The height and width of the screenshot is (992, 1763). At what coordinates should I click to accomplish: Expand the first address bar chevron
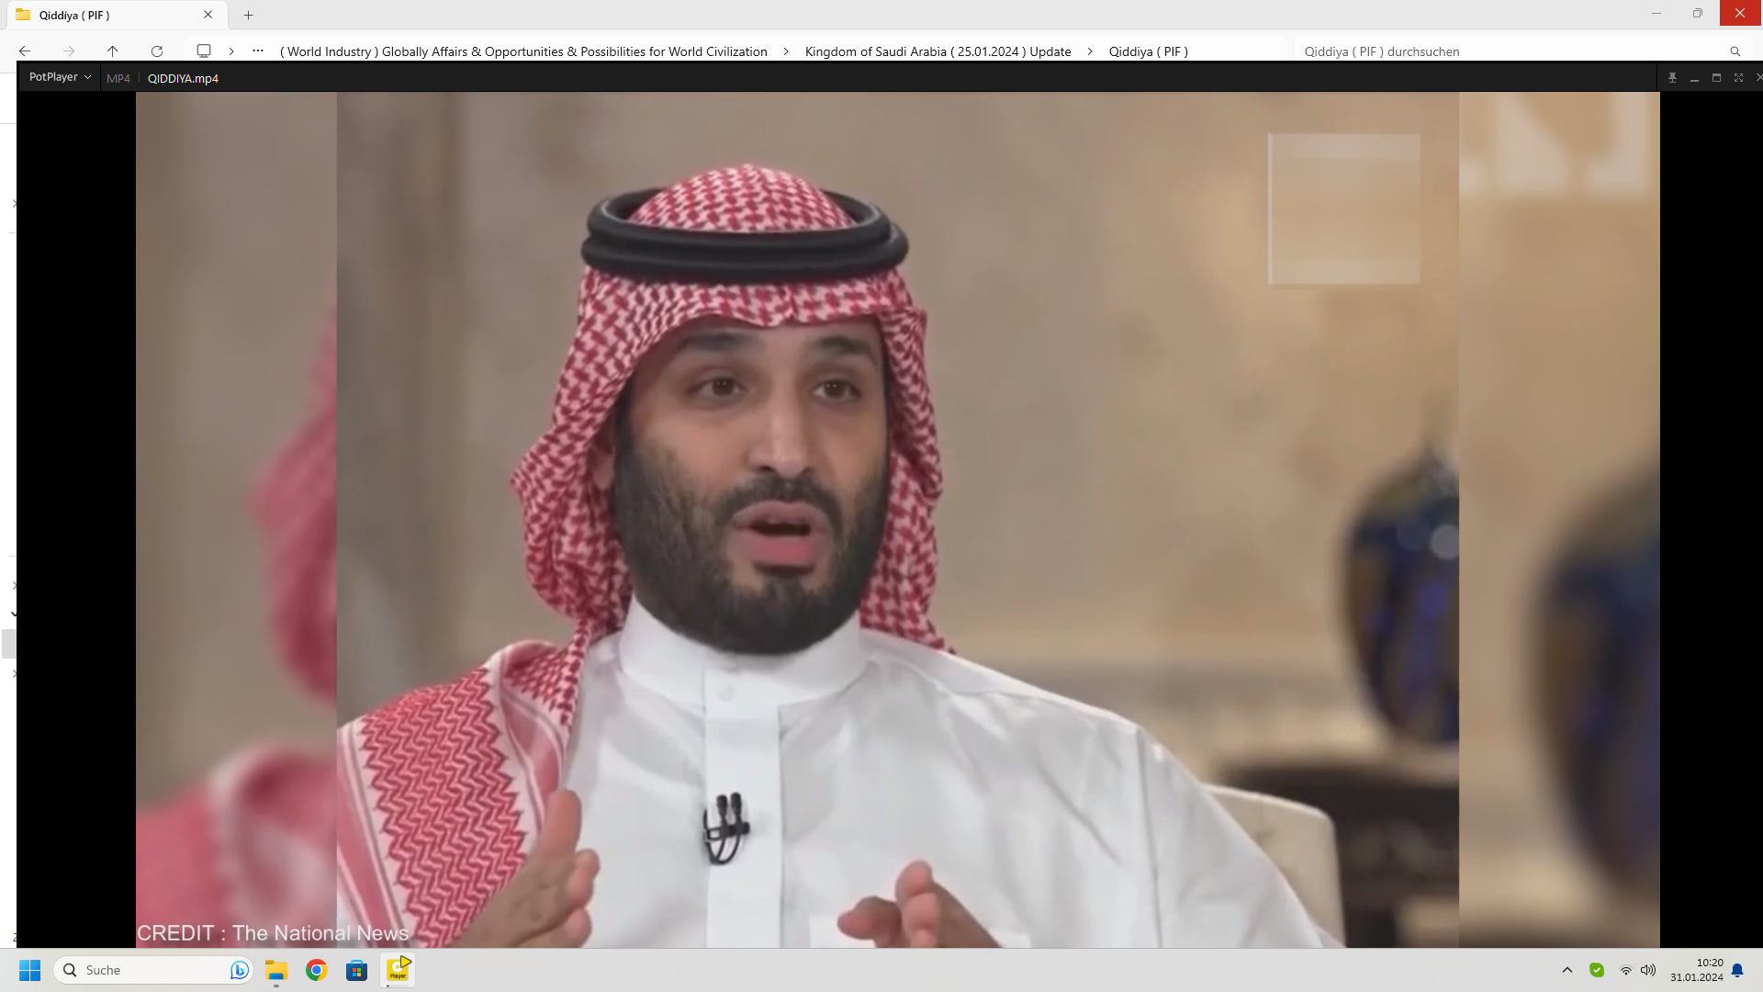[231, 51]
